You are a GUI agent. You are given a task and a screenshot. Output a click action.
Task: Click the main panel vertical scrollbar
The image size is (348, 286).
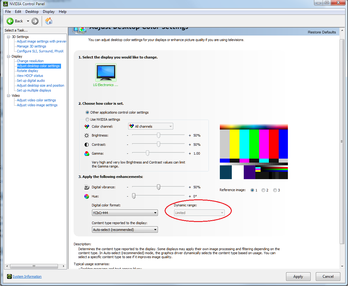342,141
